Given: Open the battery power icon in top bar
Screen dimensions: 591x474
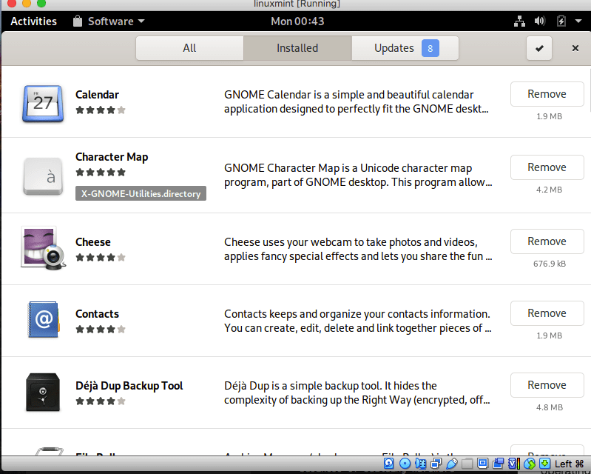Looking at the screenshot, I should pos(561,21).
